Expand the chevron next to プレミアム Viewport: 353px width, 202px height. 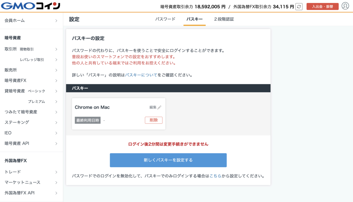56,102
